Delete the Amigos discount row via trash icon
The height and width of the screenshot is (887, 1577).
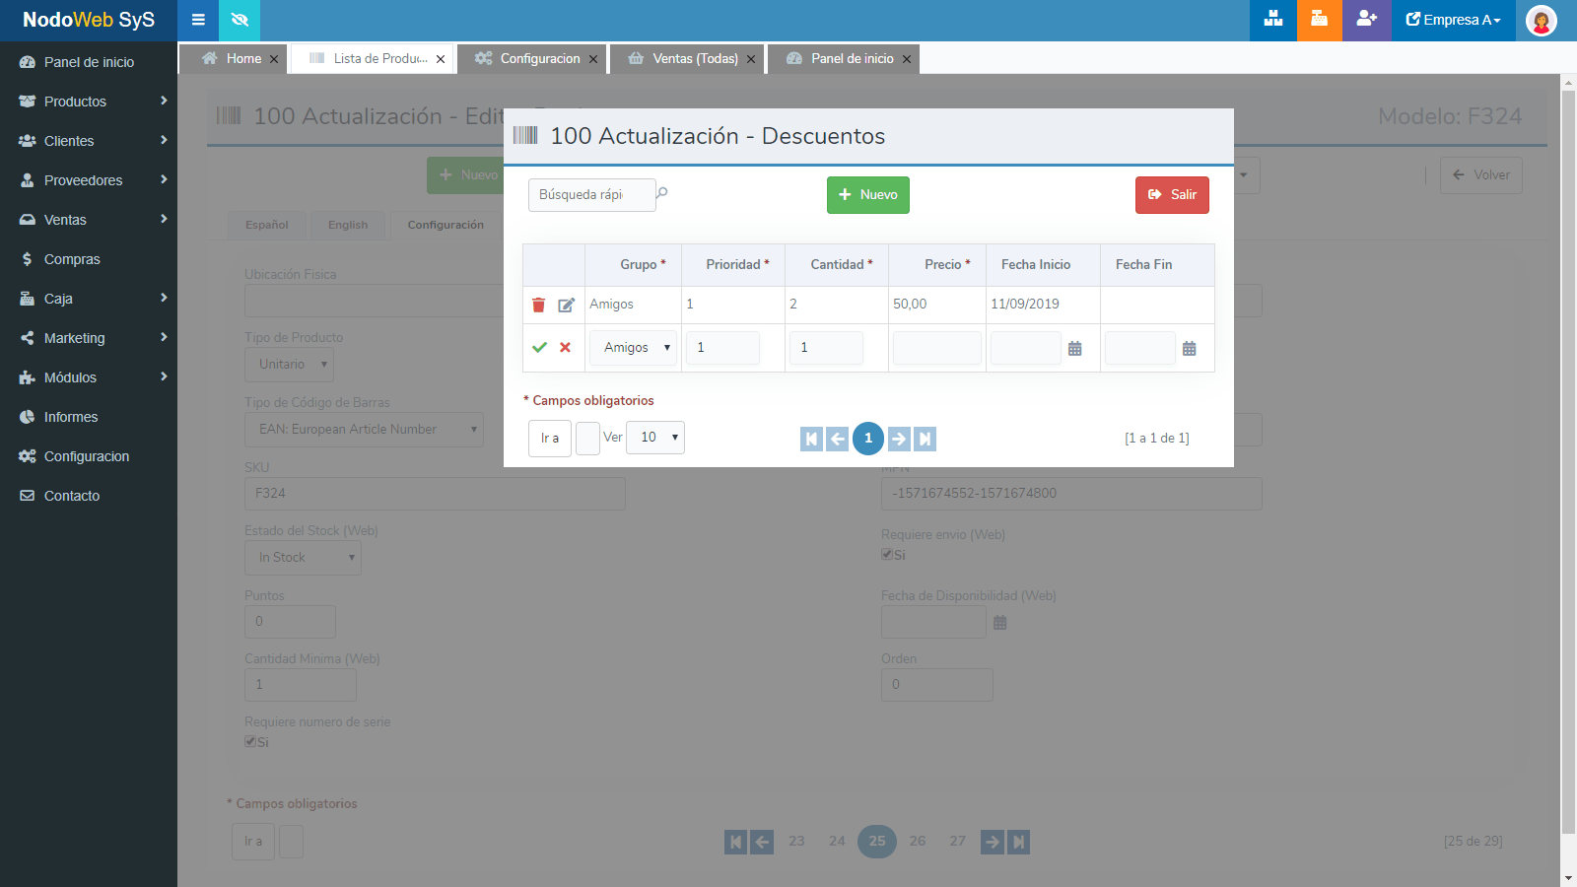point(538,305)
